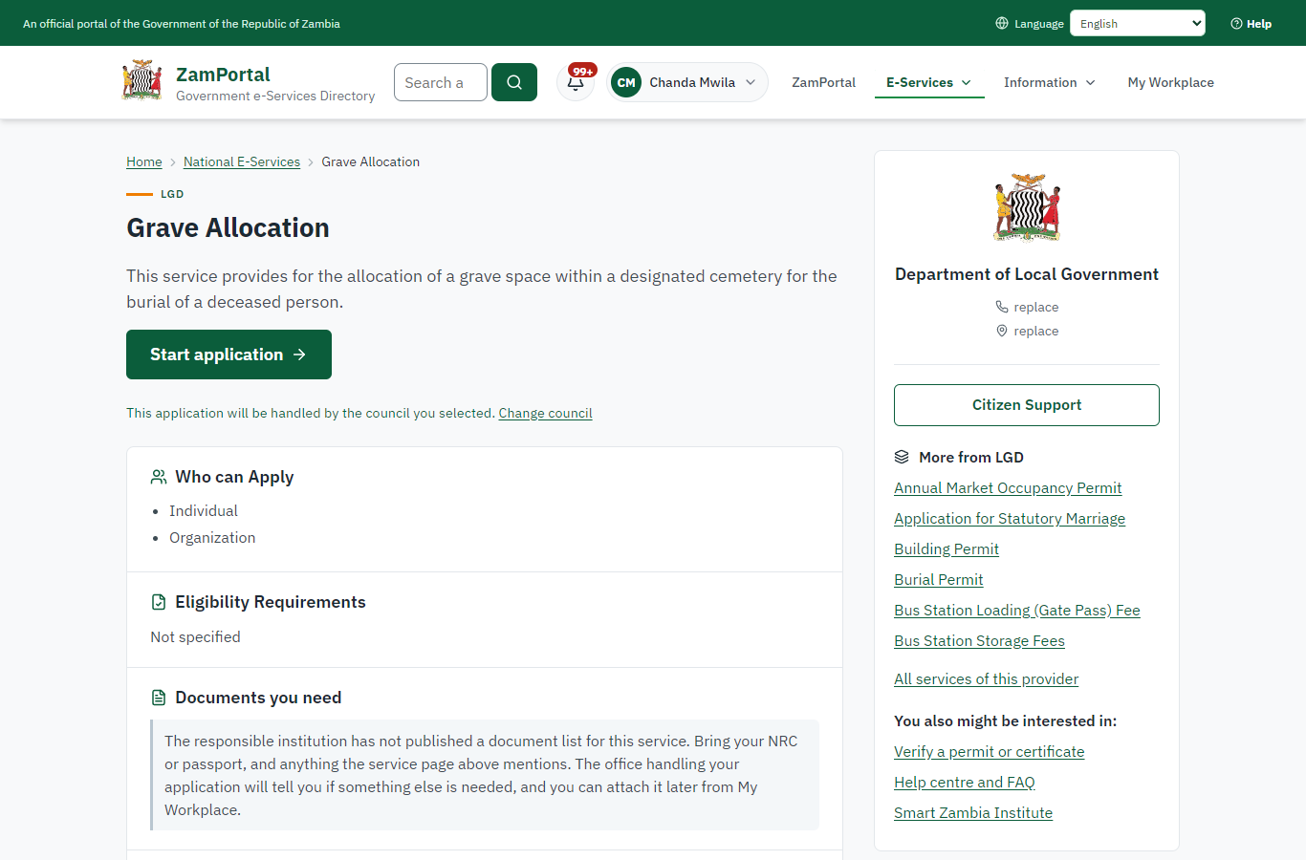1306x860 pixels.
Task: Open the Smart Zambia Institute link
Action: click(x=973, y=812)
